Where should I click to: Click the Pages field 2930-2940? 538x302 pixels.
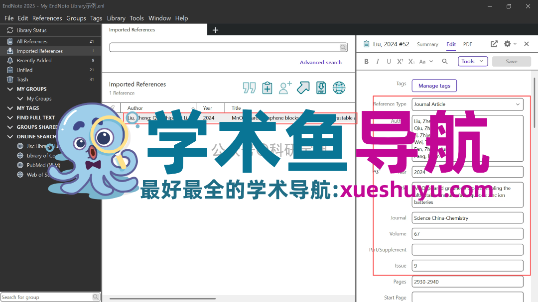click(x=467, y=282)
